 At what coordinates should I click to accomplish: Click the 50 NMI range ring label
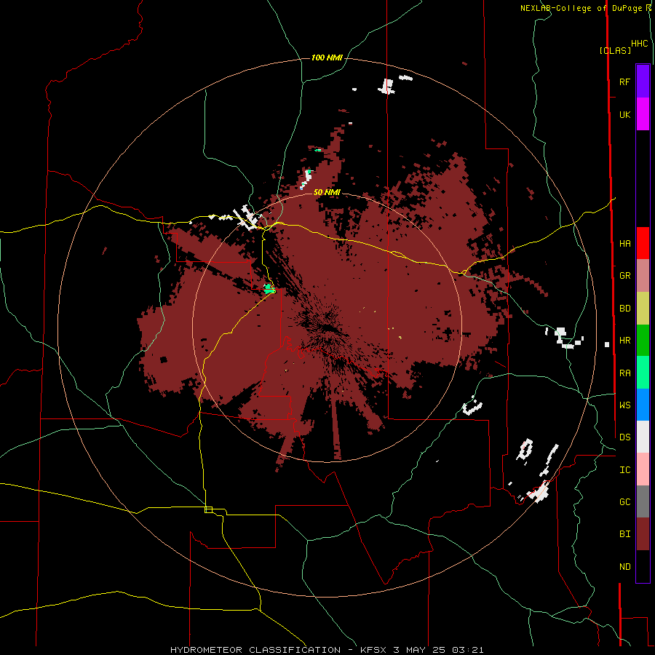327,192
